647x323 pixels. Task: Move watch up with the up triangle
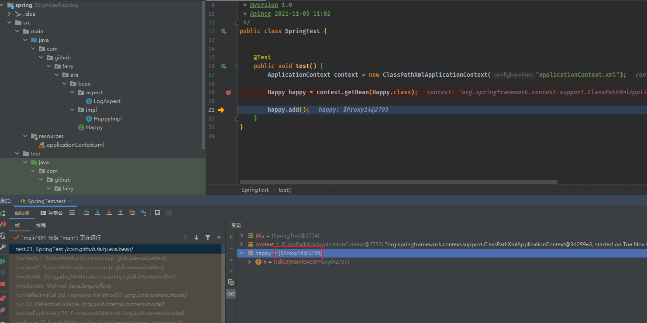click(231, 260)
